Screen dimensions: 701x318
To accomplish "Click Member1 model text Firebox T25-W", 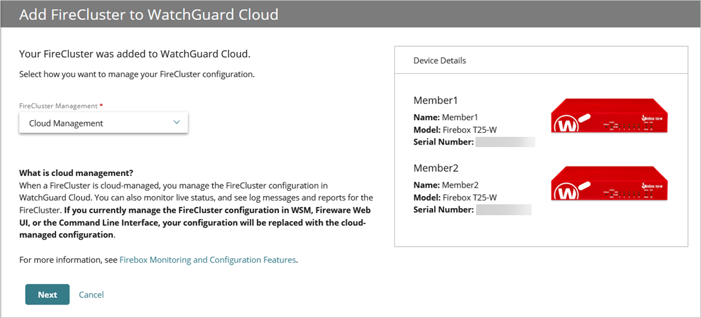I will (x=469, y=130).
